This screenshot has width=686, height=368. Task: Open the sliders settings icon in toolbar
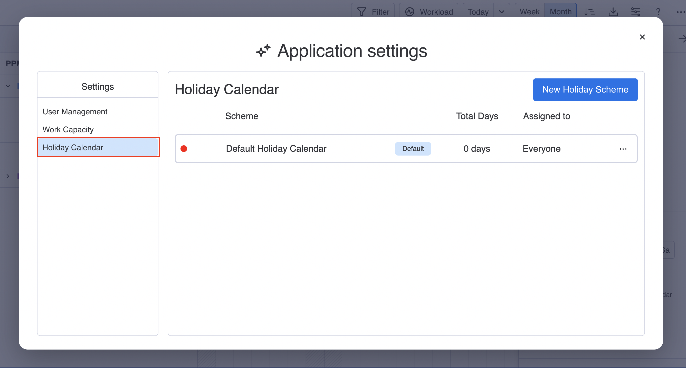click(635, 12)
